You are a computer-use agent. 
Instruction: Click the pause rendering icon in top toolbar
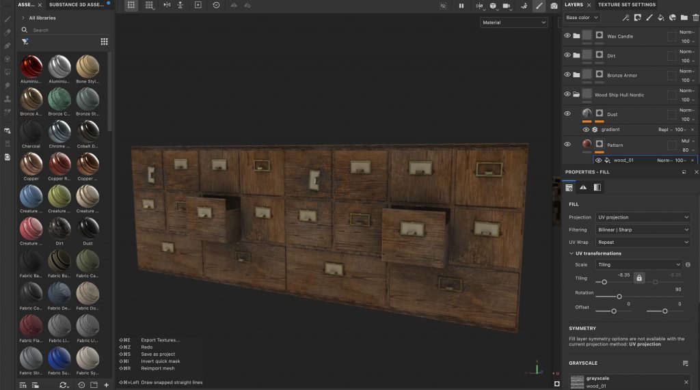coord(461,5)
